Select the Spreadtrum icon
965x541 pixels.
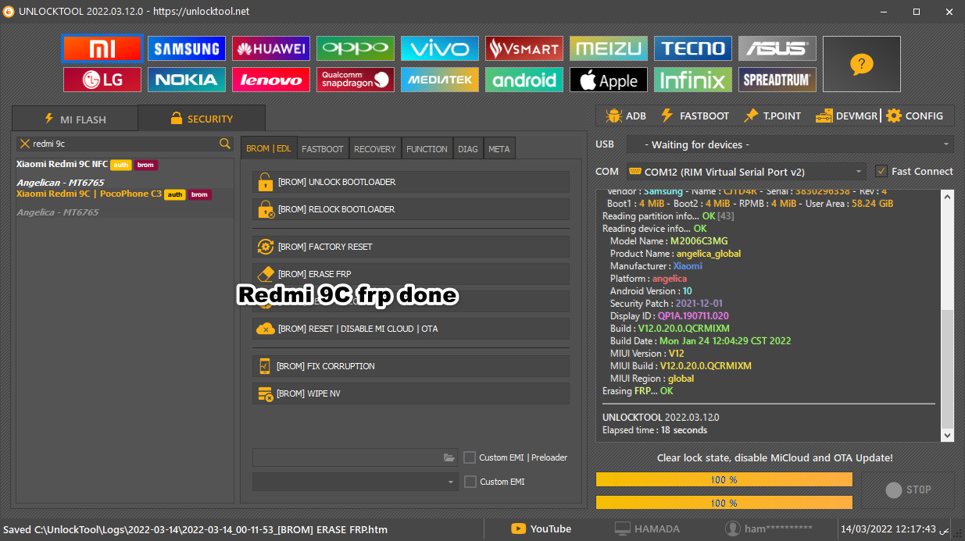click(777, 80)
